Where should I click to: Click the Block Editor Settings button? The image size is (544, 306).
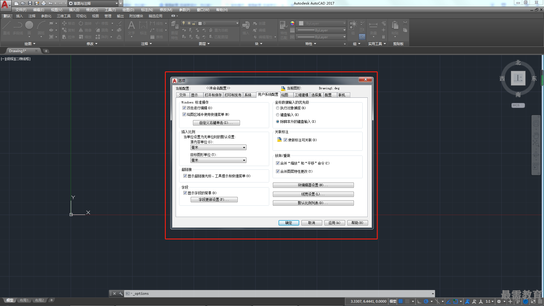313,185
